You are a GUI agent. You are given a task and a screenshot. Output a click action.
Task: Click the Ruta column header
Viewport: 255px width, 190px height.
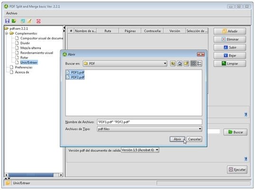(108, 31)
